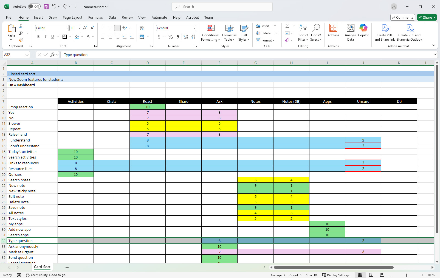Click Increase Decimal icon
The image size is (440, 278).
(x=186, y=37)
